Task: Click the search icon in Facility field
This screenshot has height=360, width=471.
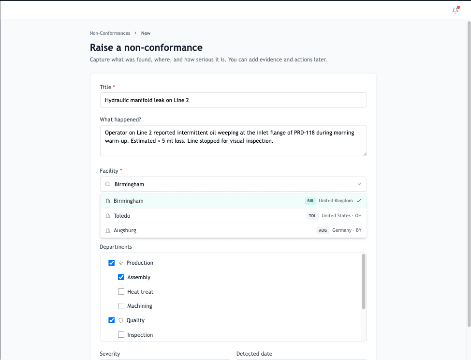Action: tap(107, 184)
